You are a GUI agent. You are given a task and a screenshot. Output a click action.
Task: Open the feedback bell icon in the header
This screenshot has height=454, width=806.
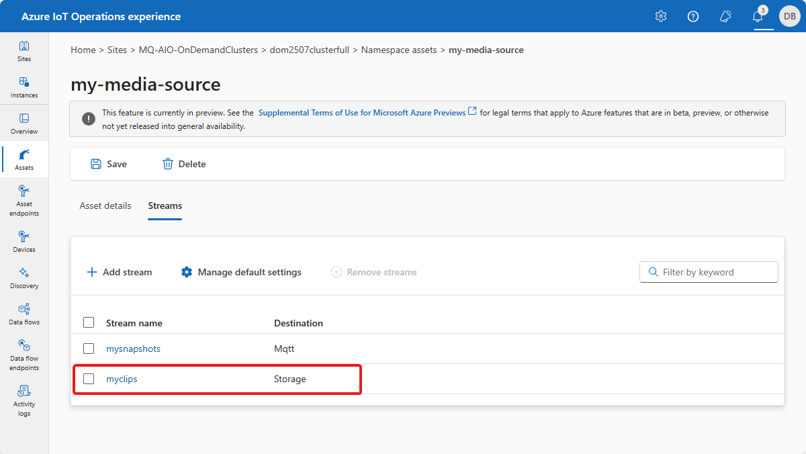(x=725, y=17)
